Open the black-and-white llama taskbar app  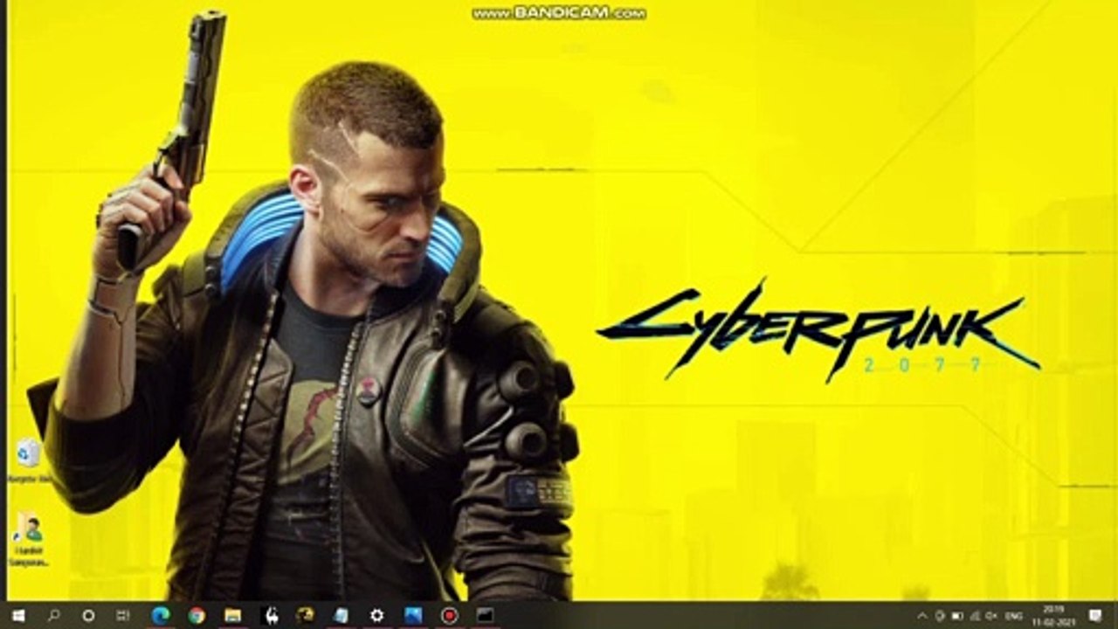(269, 615)
